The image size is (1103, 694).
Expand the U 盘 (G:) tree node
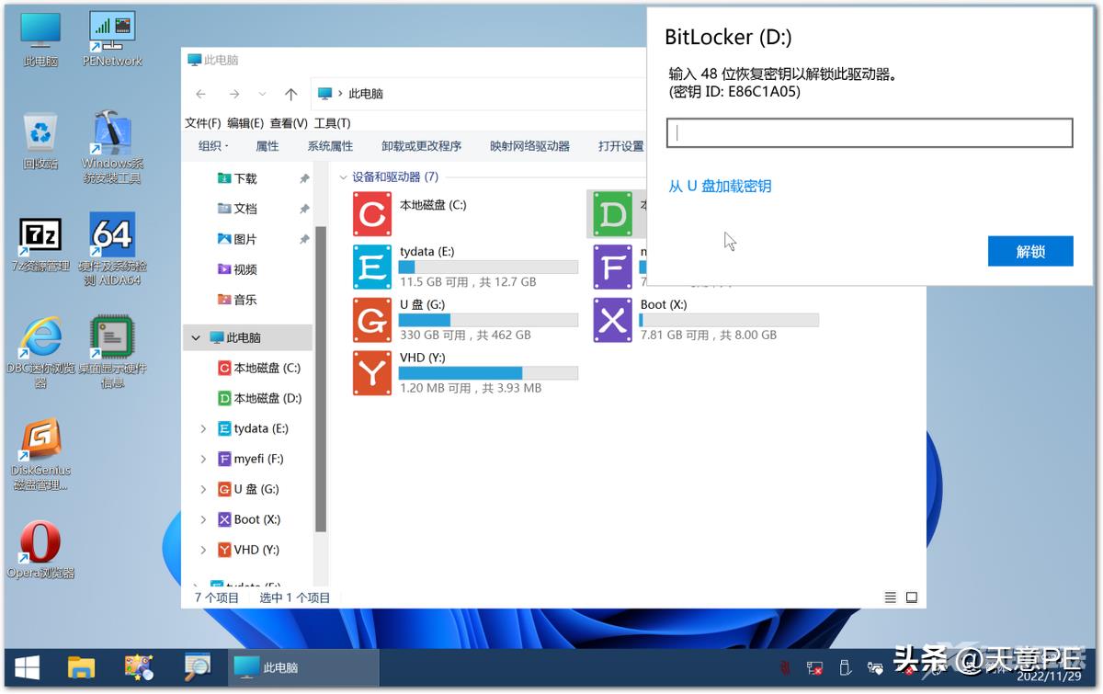click(203, 489)
